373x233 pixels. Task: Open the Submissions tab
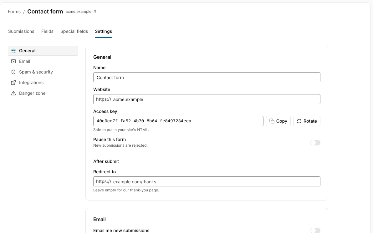tap(21, 31)
